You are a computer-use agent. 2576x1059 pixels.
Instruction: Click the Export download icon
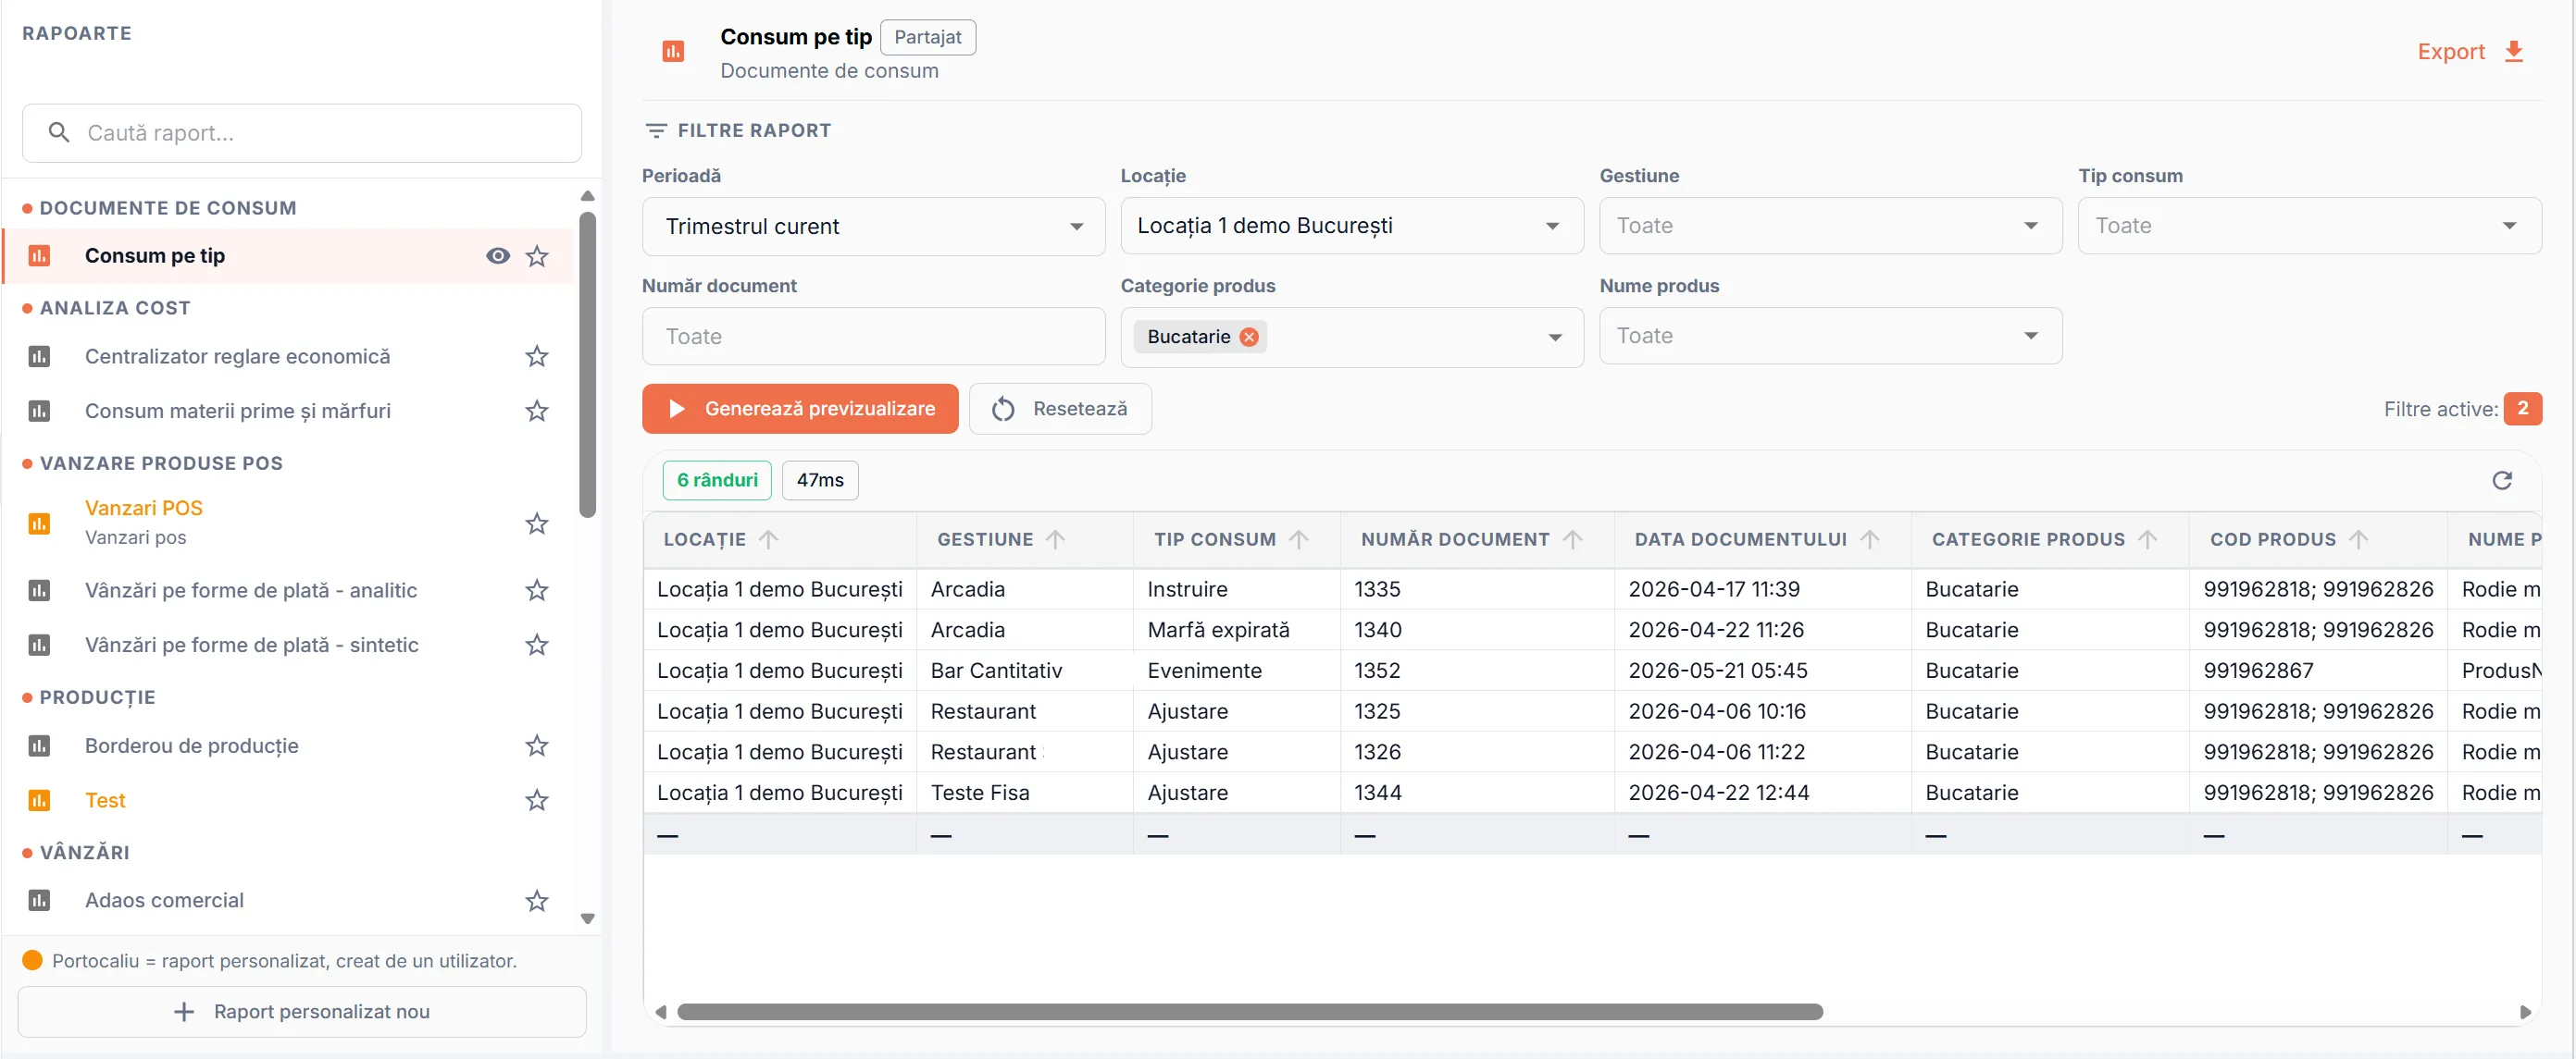[2513, 52]
